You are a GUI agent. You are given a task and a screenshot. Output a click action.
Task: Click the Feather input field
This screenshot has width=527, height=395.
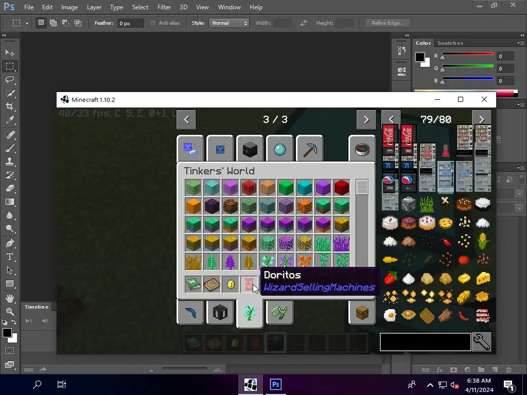(130, 23)
